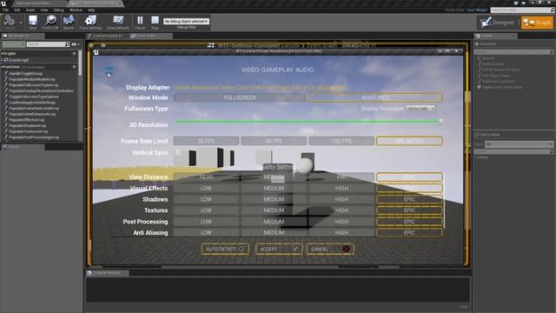Viewport: 556px width, 313px height.
Task: Open the debug object filter dropdown
Action: click(186, 21)
